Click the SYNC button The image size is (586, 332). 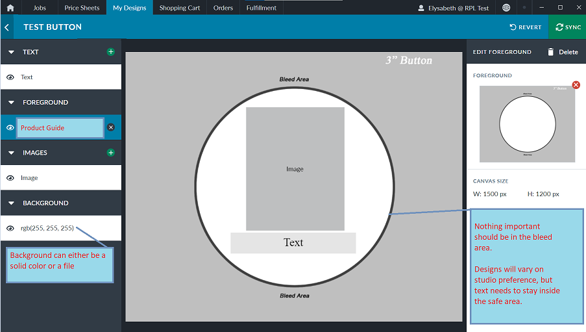click(567, 27)
